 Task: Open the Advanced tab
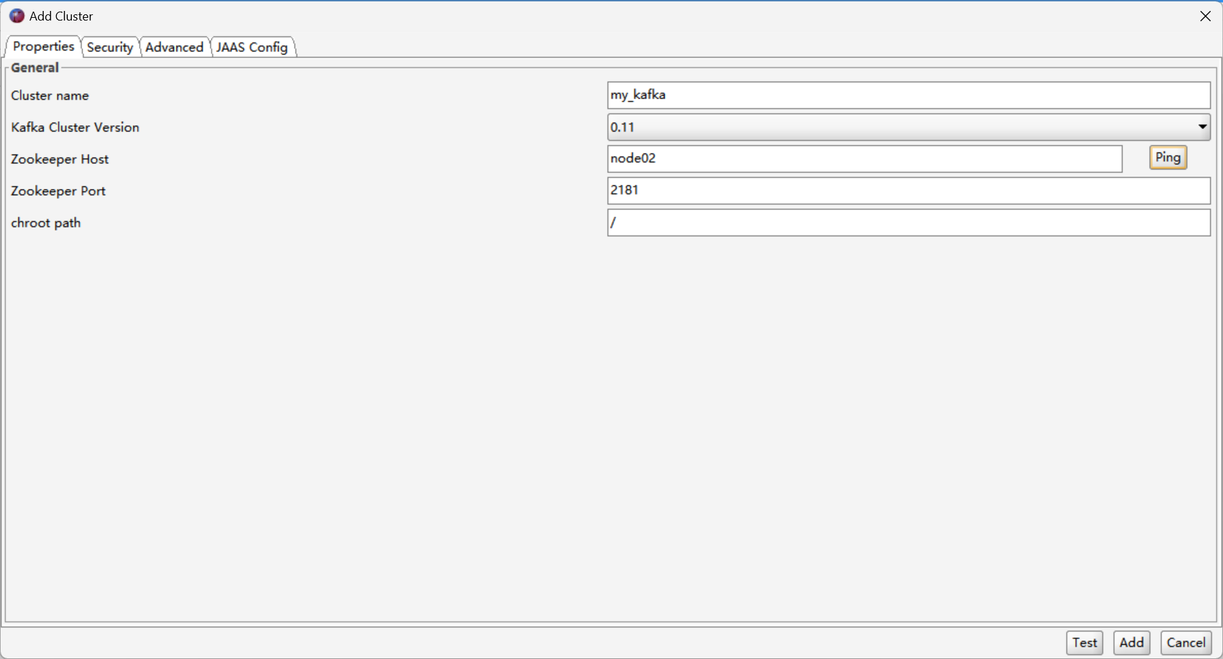(x=175, y=47)
